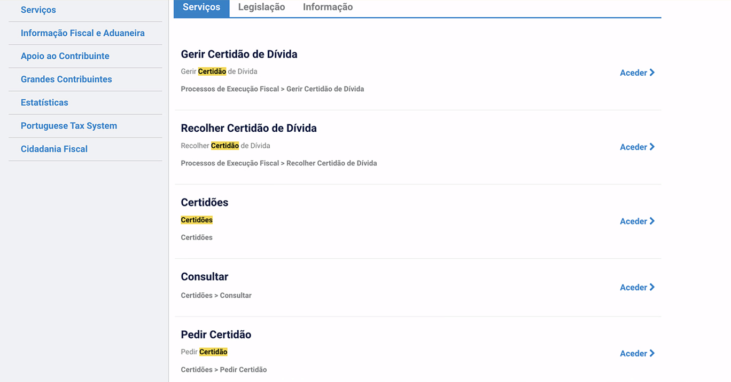Click Aceder for Gerir Certidão de Dívida
The height and width of the screenshot is (382, 731).
click(x=637, y=73)
